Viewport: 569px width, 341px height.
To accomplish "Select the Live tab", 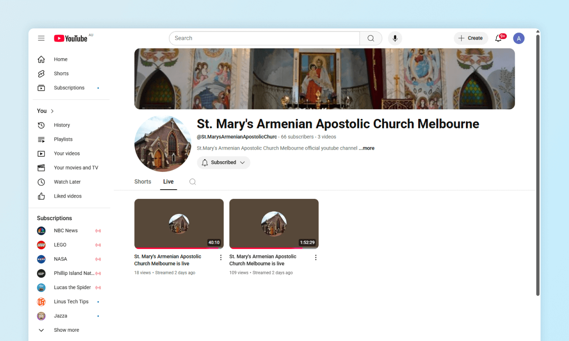I will pyautogui.click(x=168, y=182).
